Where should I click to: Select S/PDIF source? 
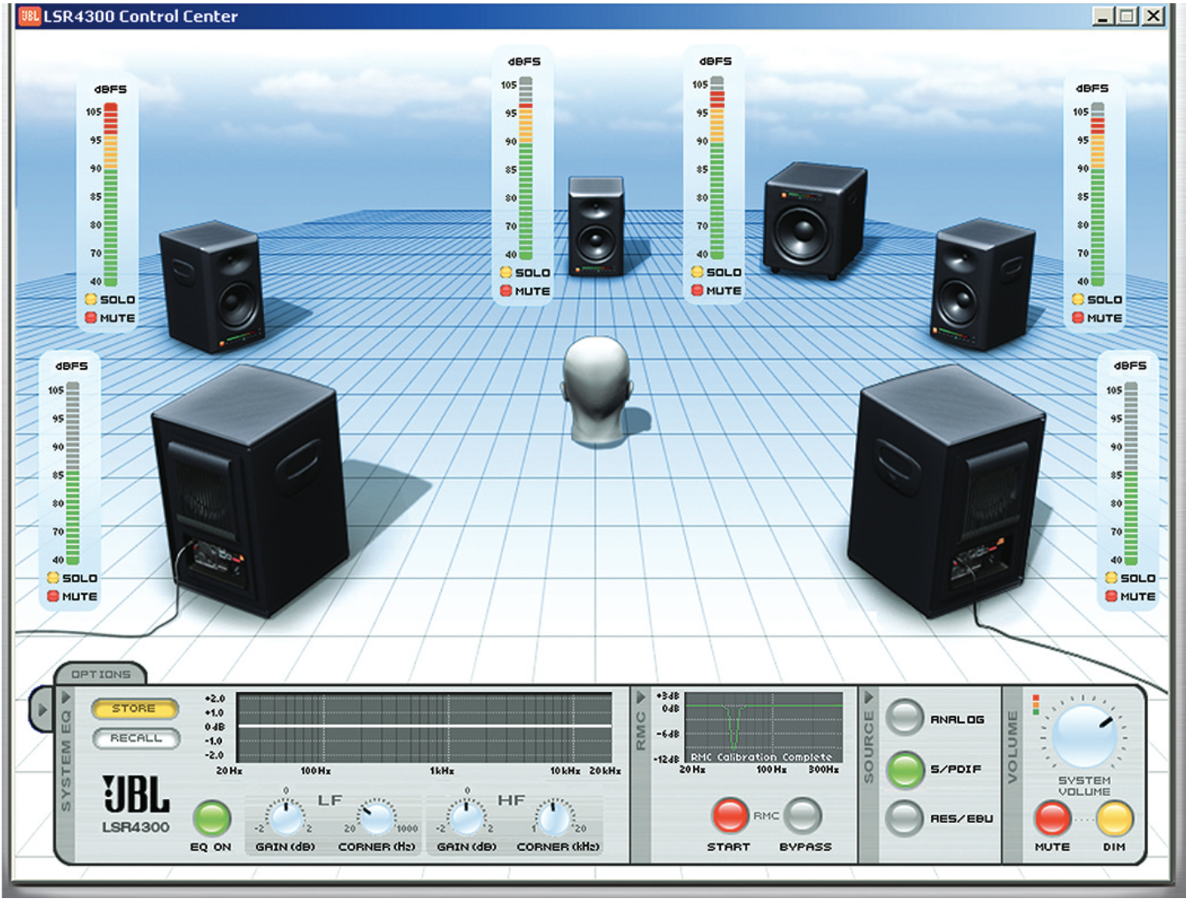click(x=905, y=770)
